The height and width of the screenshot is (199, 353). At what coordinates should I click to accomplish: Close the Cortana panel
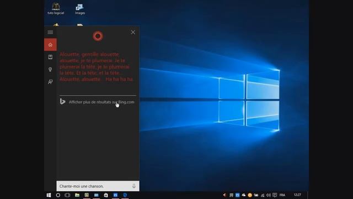(133, 32)
